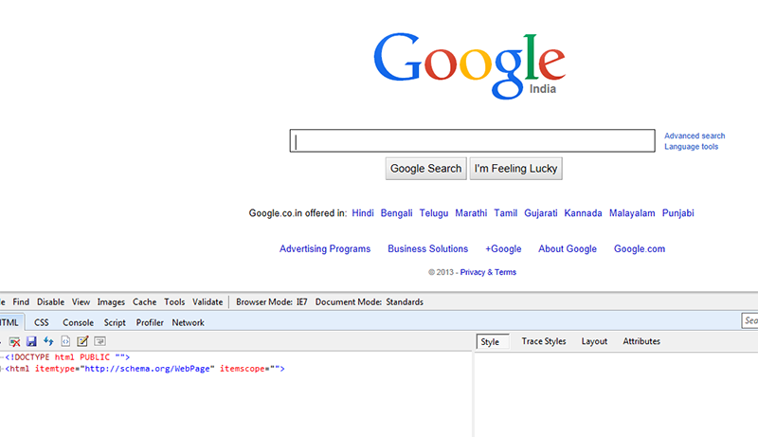
Task: Click the element source code page icon
Action: pyautogui.click(x=65, y=341)
